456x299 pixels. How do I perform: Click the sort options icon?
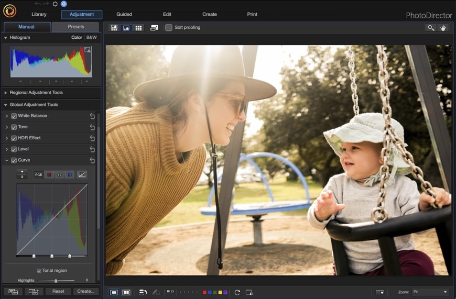(x=380, y=292)
